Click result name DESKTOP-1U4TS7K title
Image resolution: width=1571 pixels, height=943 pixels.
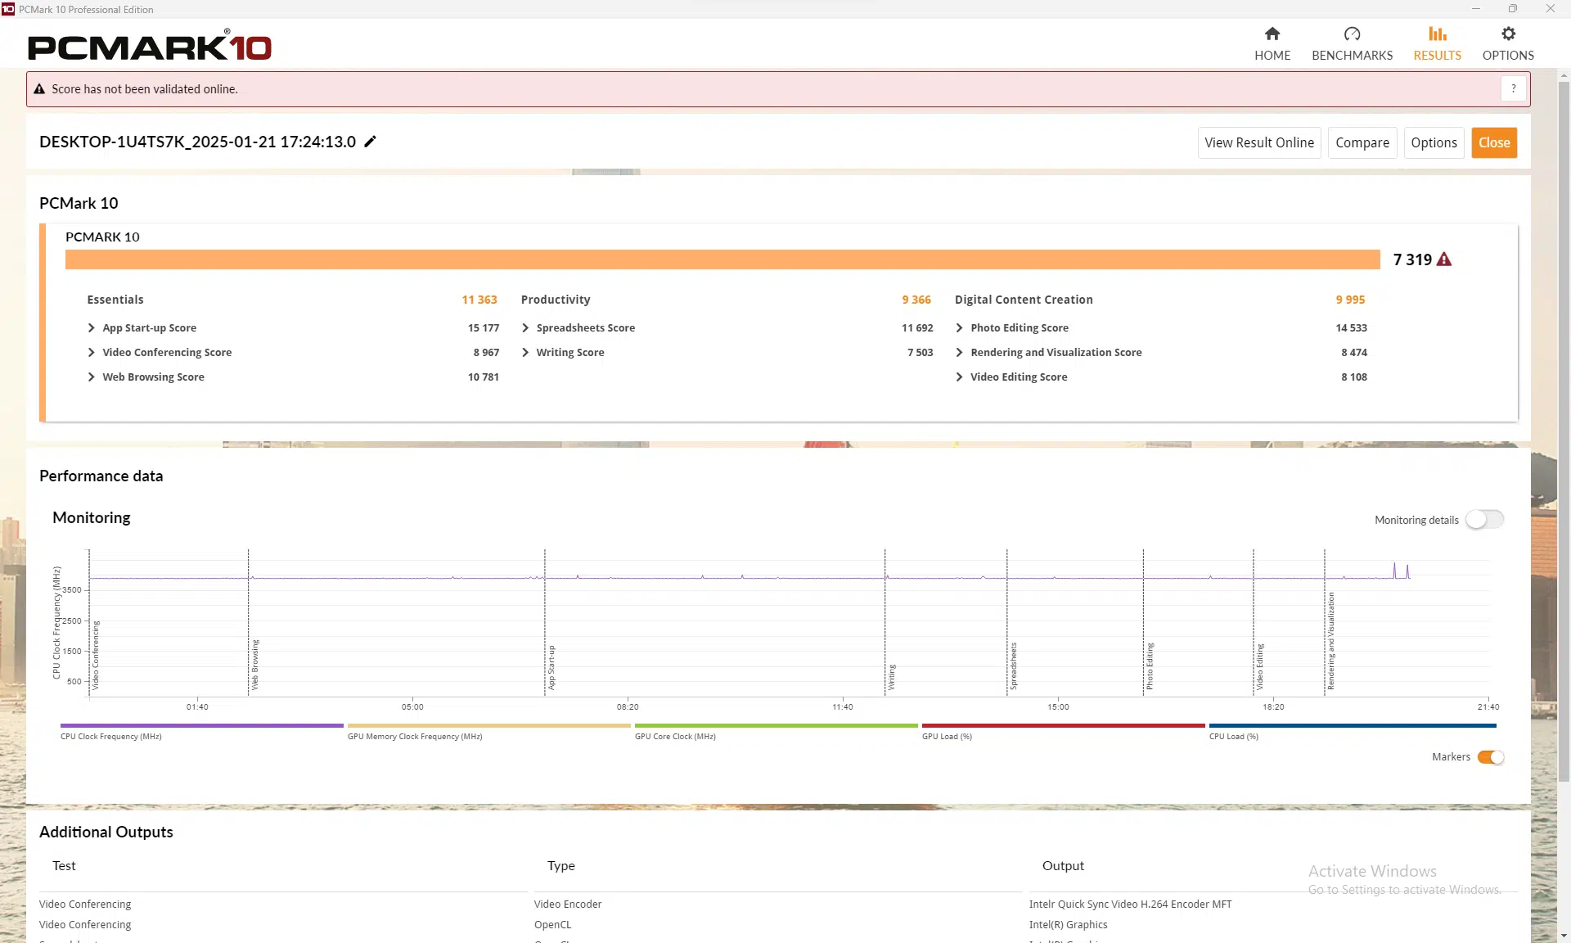pos(197,142)
